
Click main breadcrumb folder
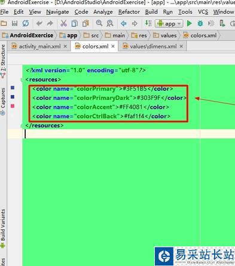click(115, 35)
